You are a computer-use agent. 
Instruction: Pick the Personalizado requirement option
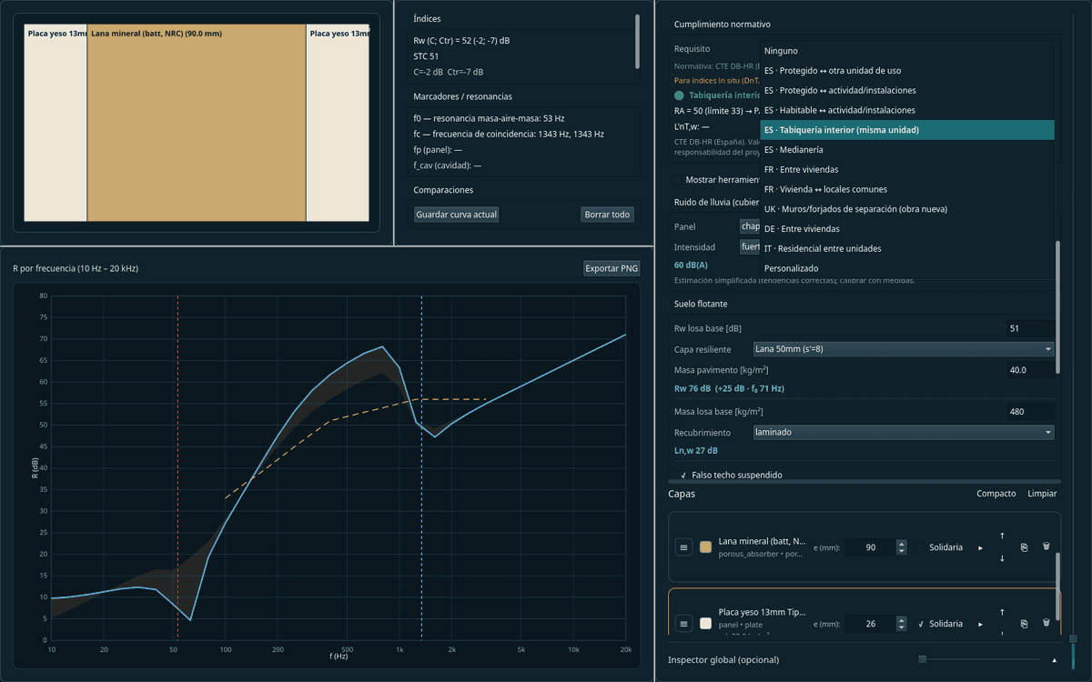[907, 268]
